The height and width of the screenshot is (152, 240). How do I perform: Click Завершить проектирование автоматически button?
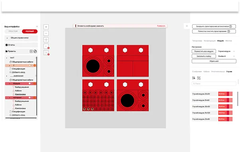pos(214,26)
